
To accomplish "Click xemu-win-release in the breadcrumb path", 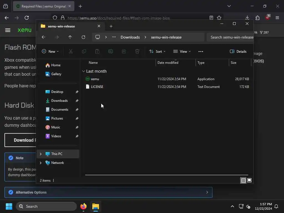I will click(x=166, y=37).
